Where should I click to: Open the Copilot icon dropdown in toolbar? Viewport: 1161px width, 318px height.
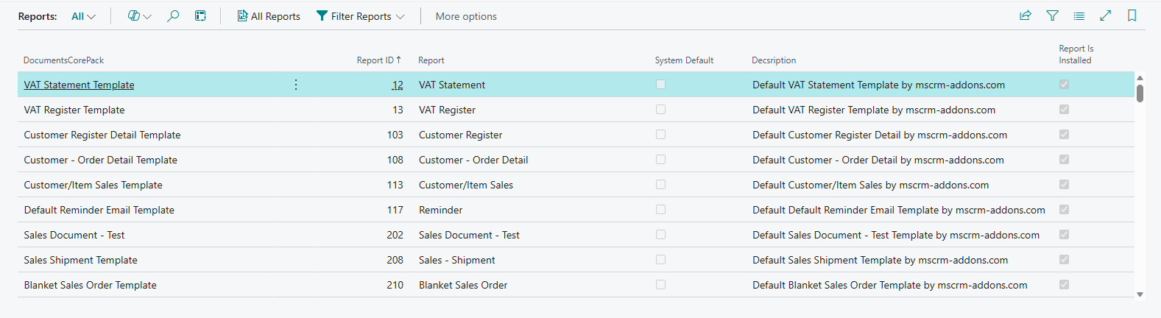[139, 16]
